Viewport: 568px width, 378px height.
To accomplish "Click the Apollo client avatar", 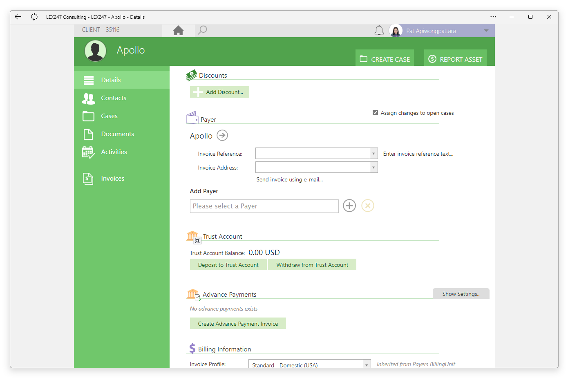I will pos(96,51).
